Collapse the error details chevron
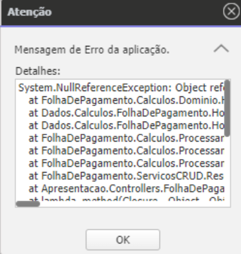The height and width of the screenshot is (254, 241). 221,48
